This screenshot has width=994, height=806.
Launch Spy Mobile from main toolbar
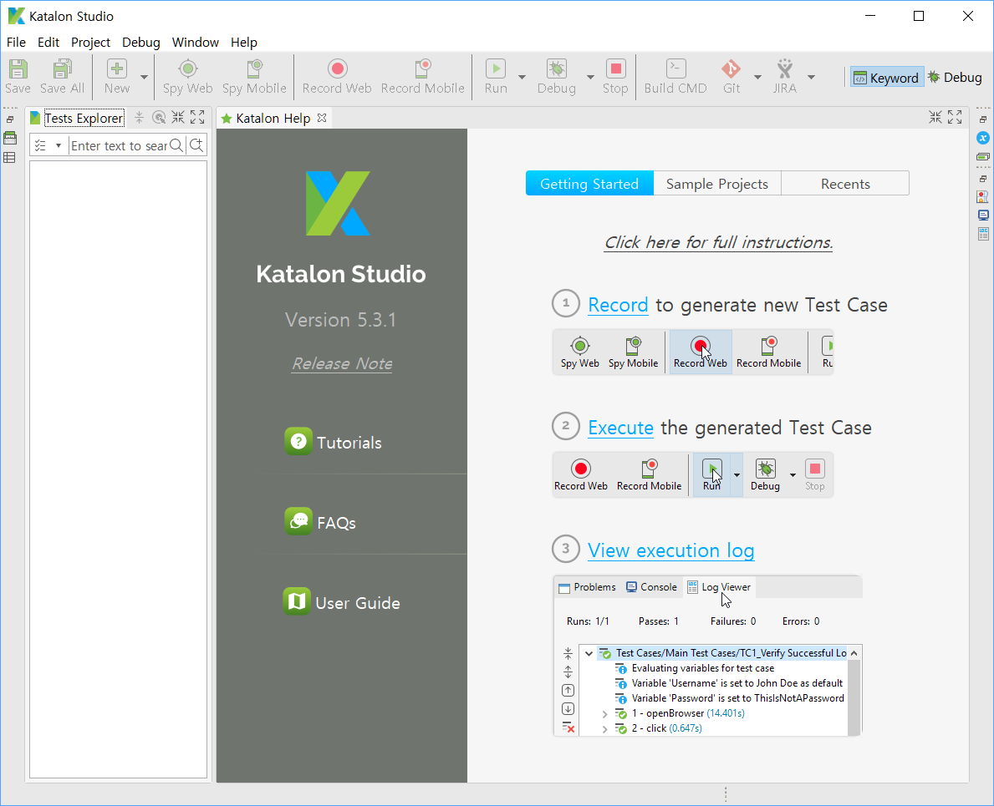[x=254, y=77]
